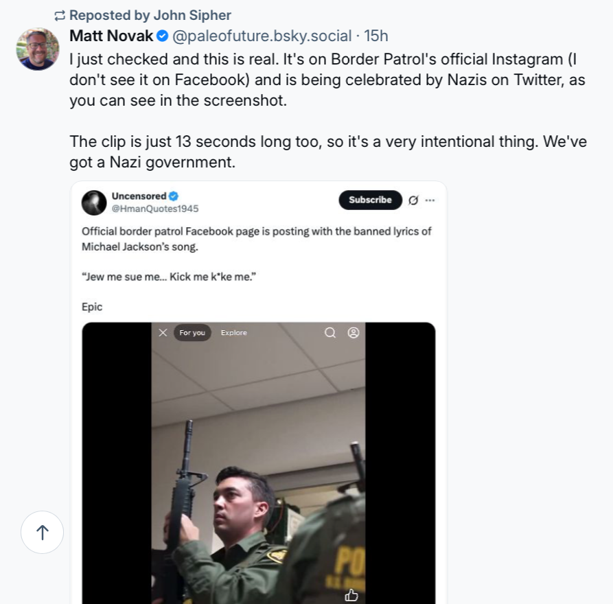Screen dimensions: 613x604
Task: Click the 15h post timestamp
Action: (x=376, y=36)
